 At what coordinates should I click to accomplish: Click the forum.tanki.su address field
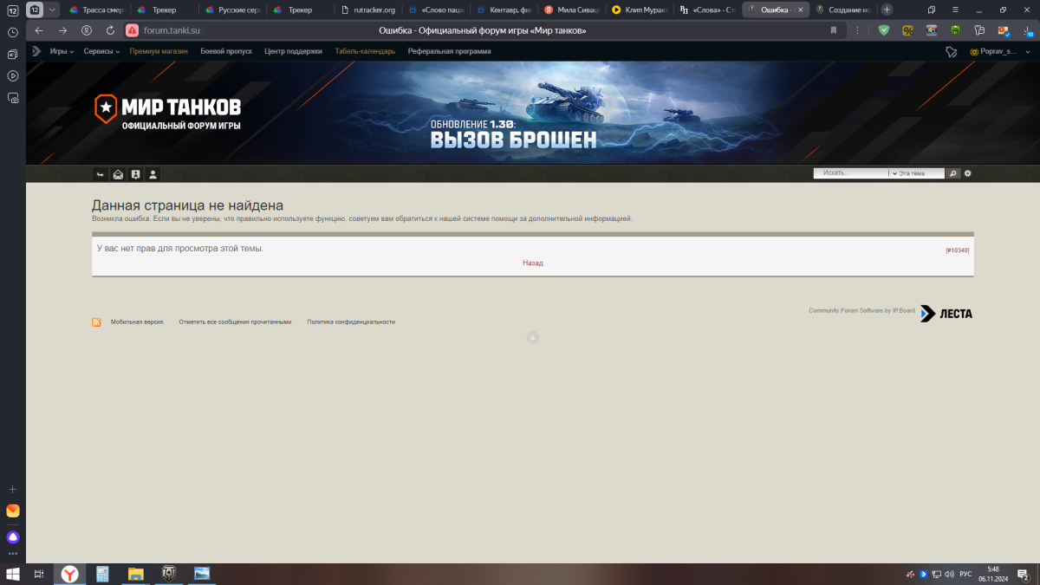172,30
